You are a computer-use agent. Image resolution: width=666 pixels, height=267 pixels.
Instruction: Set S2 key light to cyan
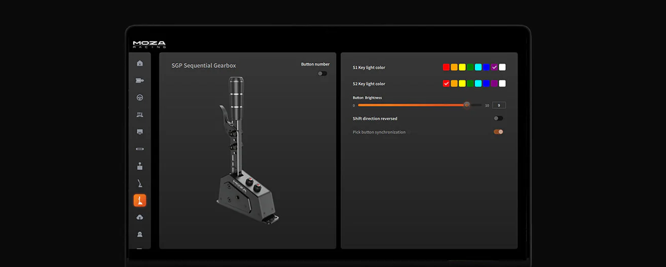pyautogui.click(x=478, y=84)
